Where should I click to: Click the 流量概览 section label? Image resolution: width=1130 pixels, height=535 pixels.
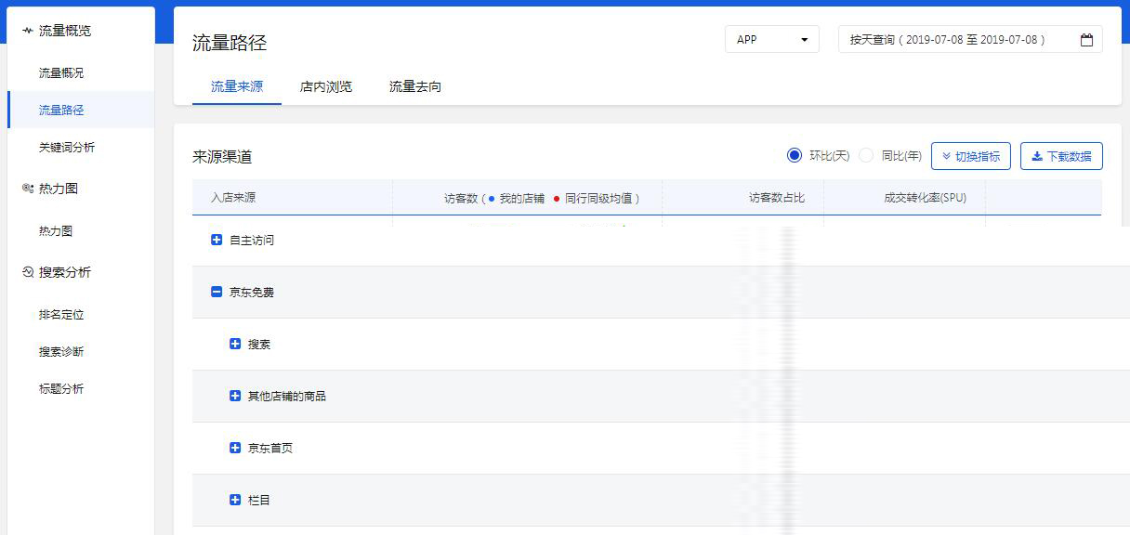(x=65, y=31)
